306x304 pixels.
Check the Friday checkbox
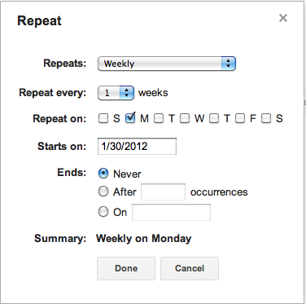[240, 118]
